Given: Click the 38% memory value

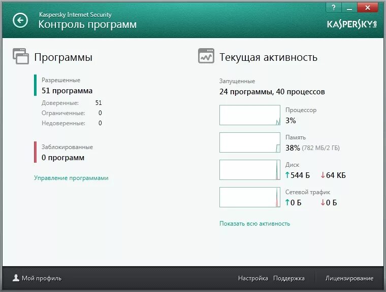Looking at the screenshot, I should pyautogui.click(x=293, y=148).
